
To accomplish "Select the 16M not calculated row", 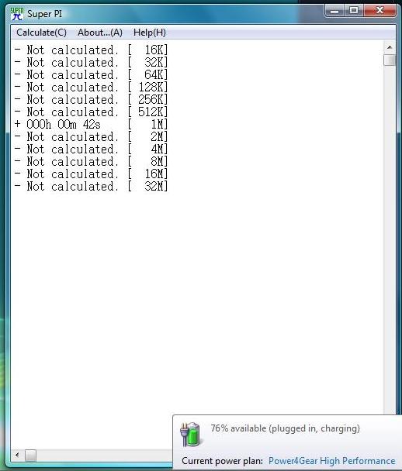I will click(91, 174).
